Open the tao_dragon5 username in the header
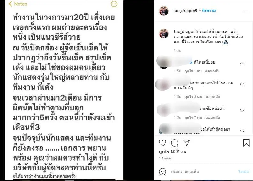Viewport: 253px width, 181px height. click(x=185, y=11)
